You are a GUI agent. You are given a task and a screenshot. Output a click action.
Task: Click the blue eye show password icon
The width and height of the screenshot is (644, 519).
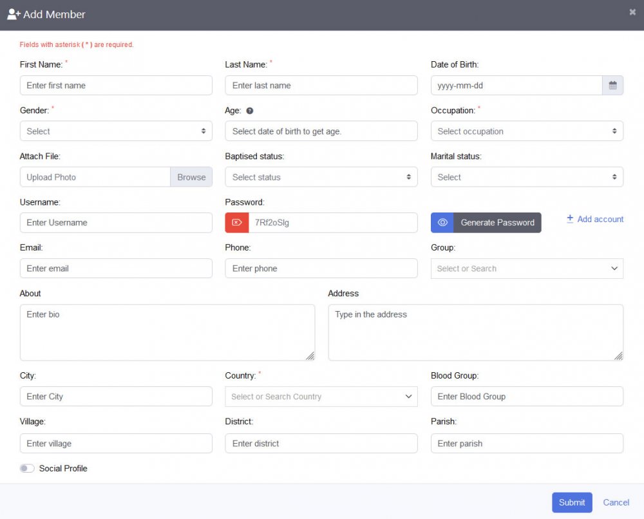click(x=442, y=223)
